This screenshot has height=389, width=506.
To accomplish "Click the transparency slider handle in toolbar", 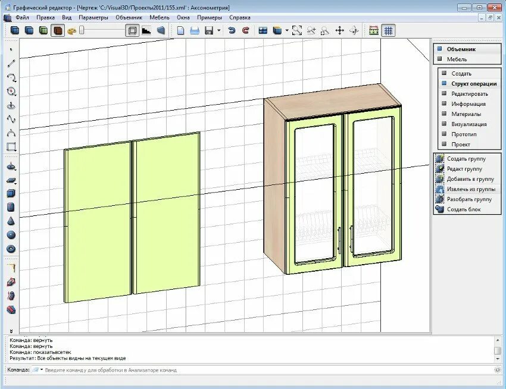I will [82, 30].
